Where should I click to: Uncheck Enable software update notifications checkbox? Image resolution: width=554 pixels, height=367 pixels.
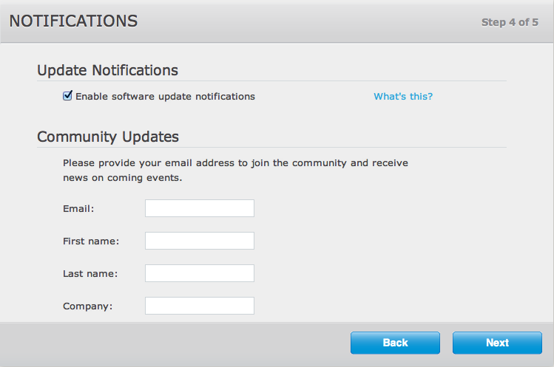coord(68,96)
